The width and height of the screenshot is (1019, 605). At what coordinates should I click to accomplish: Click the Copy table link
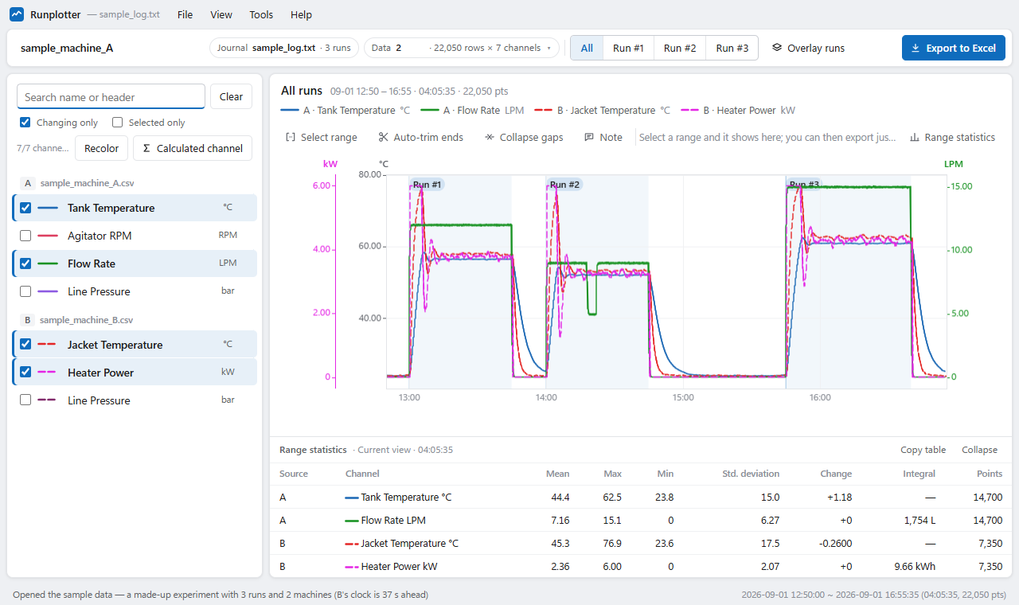(x=923, y=450)
